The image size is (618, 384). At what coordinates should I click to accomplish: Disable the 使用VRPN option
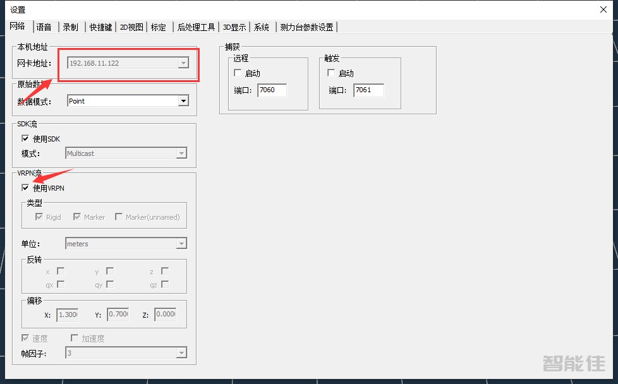(25, 188)
